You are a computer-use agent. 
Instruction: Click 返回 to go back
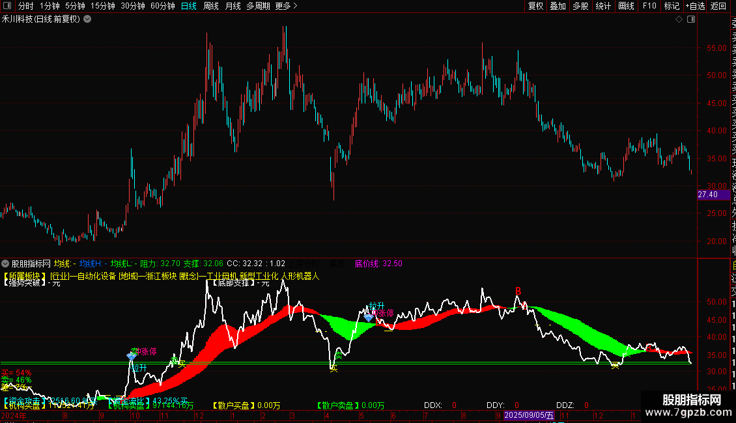pyautogui.click(x=718, y=6)
